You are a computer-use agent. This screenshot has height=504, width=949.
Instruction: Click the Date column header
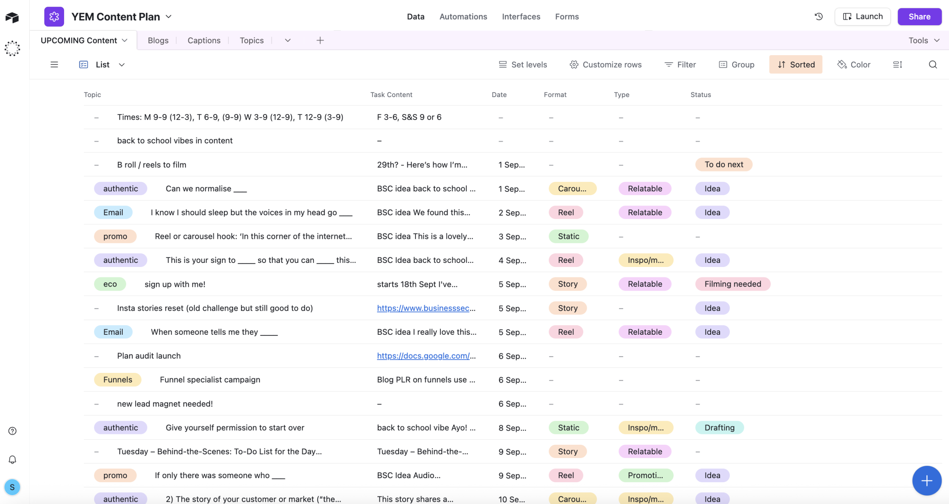(499, 95)
